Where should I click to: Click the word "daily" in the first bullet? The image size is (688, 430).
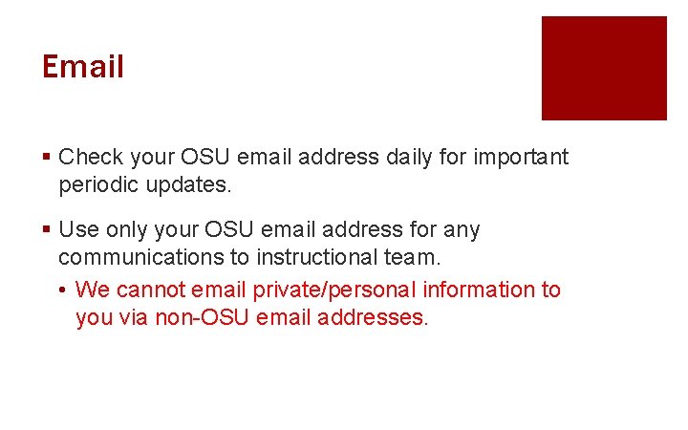(409, 158)
